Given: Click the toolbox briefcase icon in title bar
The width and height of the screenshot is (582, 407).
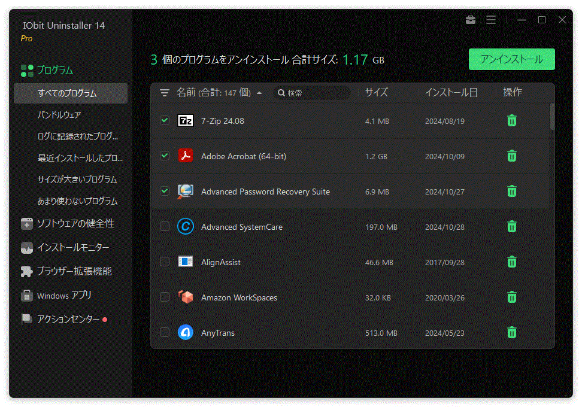Looking at the screenshot, I should pyautogui.click(x=470, y=20).
